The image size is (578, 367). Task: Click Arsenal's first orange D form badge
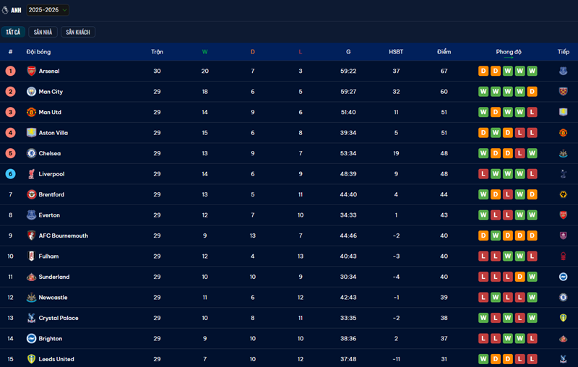coord(483,71)
